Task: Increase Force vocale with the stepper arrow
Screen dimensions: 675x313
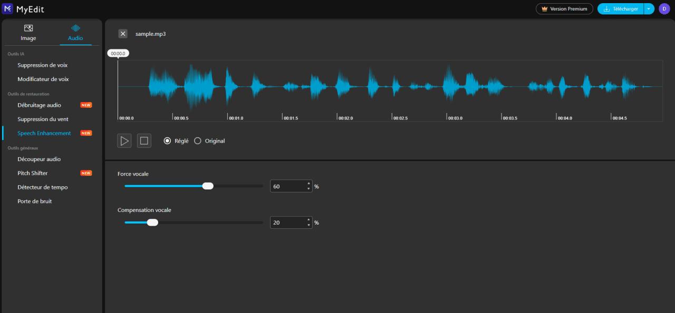Action: pos(308,183)
